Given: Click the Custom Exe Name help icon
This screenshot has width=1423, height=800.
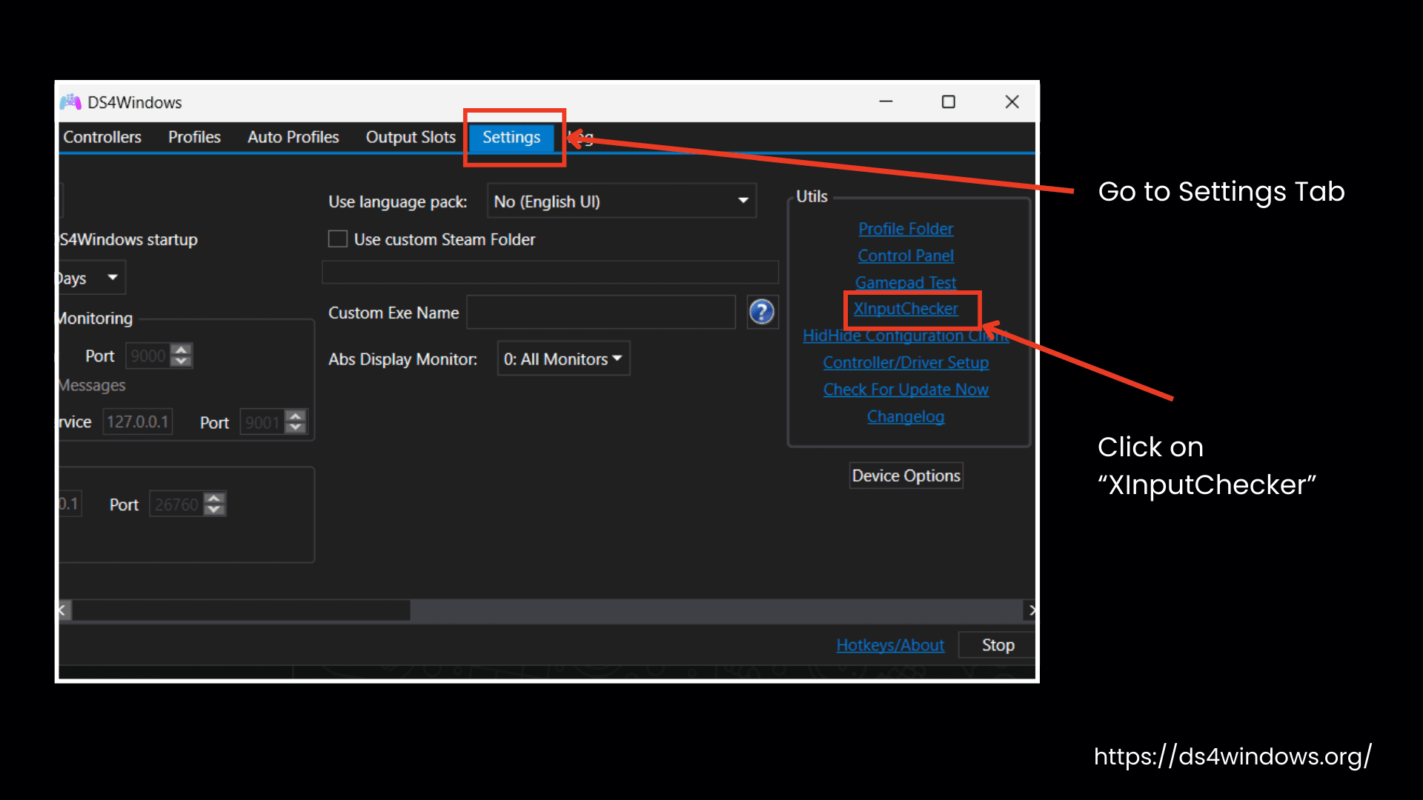Looking at the screenshot, I should [762, 313].
